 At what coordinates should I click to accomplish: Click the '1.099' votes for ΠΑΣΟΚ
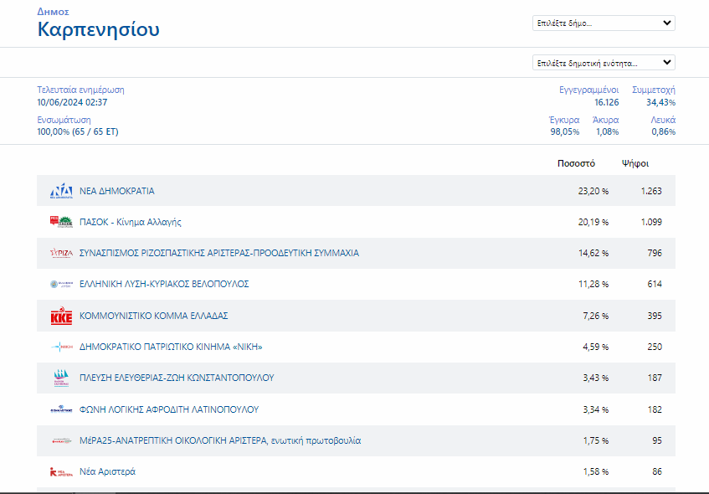[651, 222]
